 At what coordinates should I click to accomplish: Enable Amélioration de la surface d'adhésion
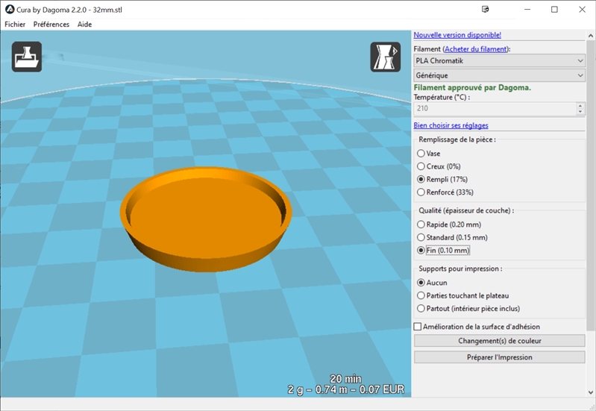[x=418, y=327]
